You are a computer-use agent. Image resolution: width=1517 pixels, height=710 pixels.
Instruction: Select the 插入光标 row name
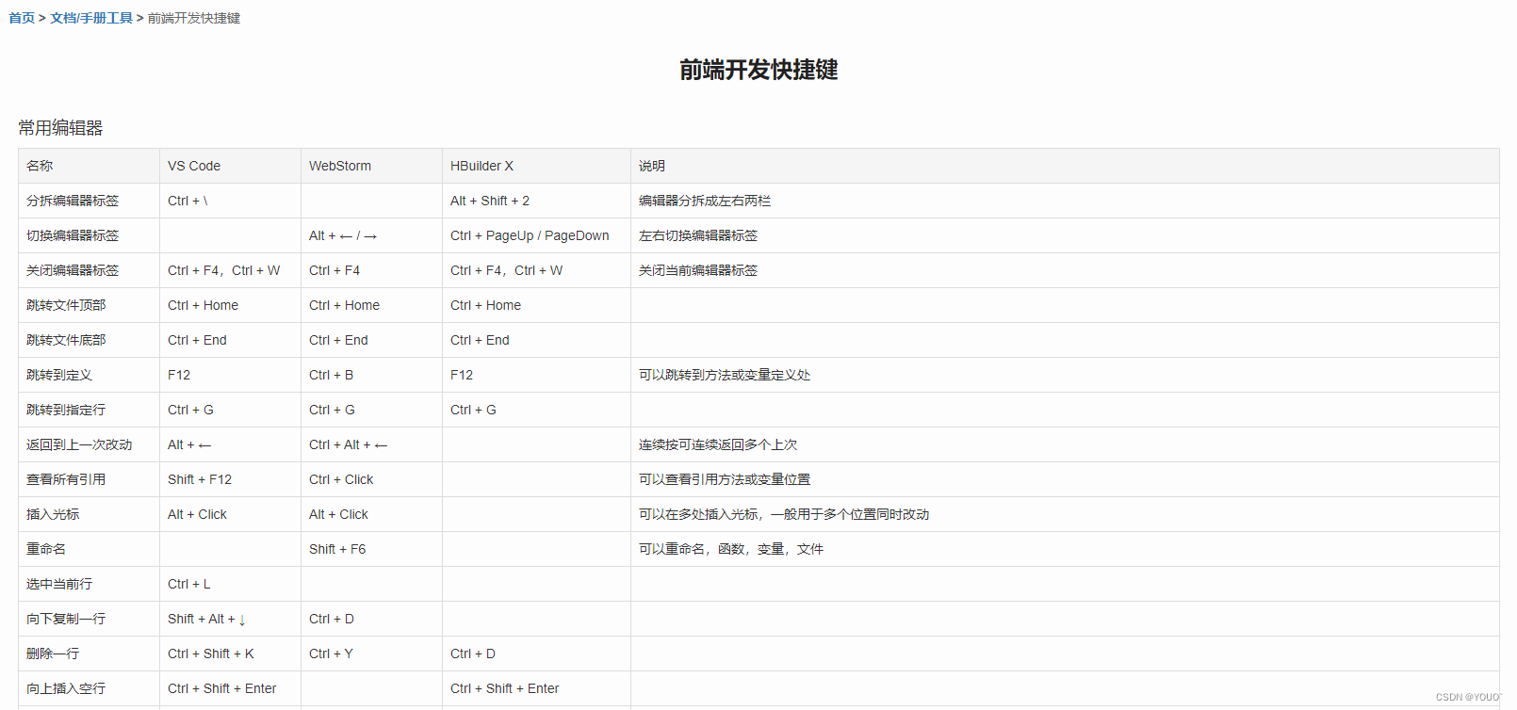click(53, 514)
